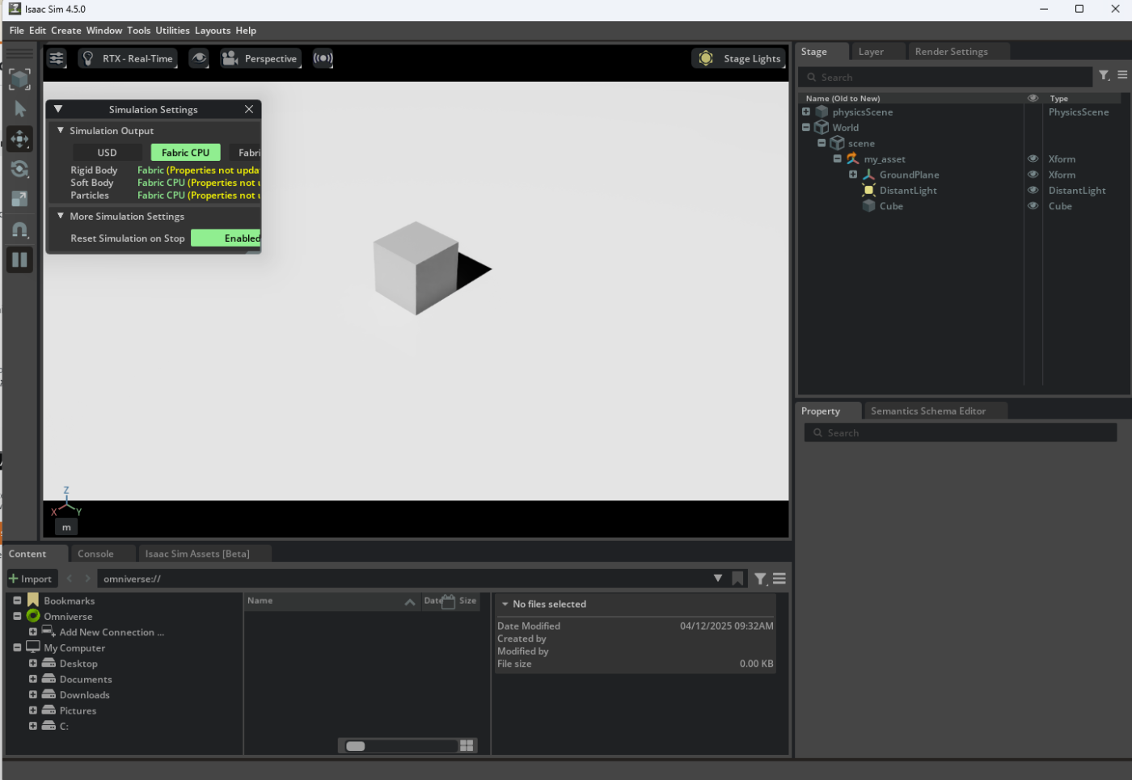Viewport: 1132px width, 780px height.
Task: Expand the physicsScene tree item
Action: (806, 112)
